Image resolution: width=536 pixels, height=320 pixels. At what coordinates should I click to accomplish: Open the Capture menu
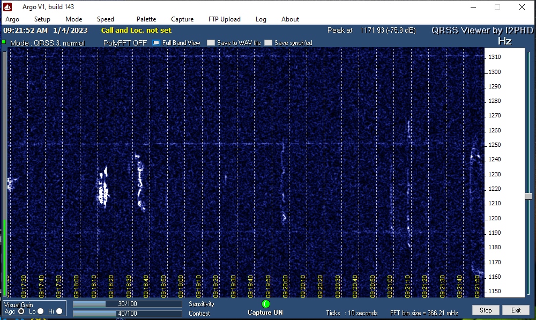pyautogui.click(x=182, y=19)
